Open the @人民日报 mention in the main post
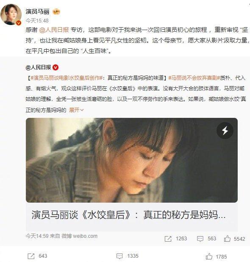Viewport: 250px width, 262px height. (54, 30)
